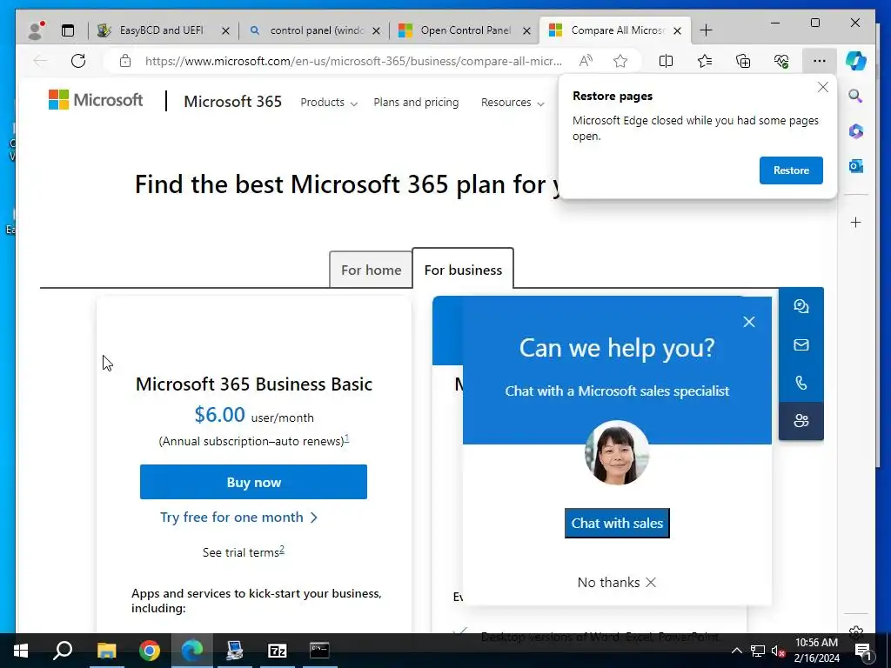This screenshot has height=668, width=891.
Task: Open Settings and more ellipsis menu
Action: 820,61
